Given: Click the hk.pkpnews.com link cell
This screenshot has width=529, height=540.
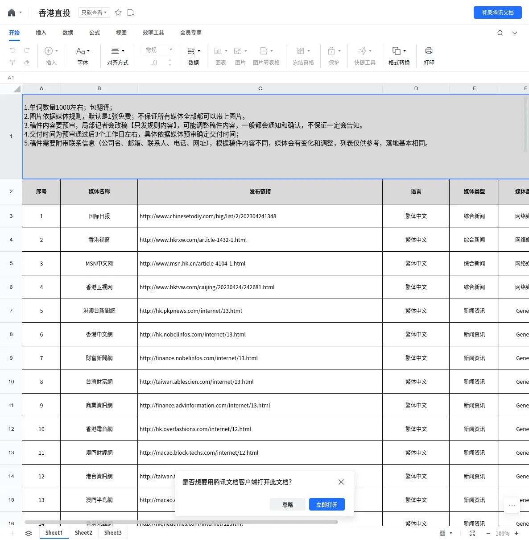Looking at the screenshot, I should click(260, 311).
